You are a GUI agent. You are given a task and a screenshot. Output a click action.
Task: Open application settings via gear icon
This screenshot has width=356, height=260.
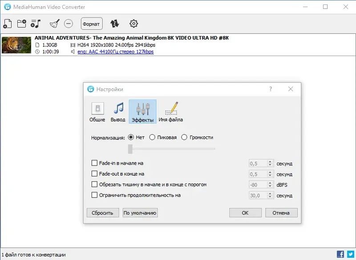[133, 23]
